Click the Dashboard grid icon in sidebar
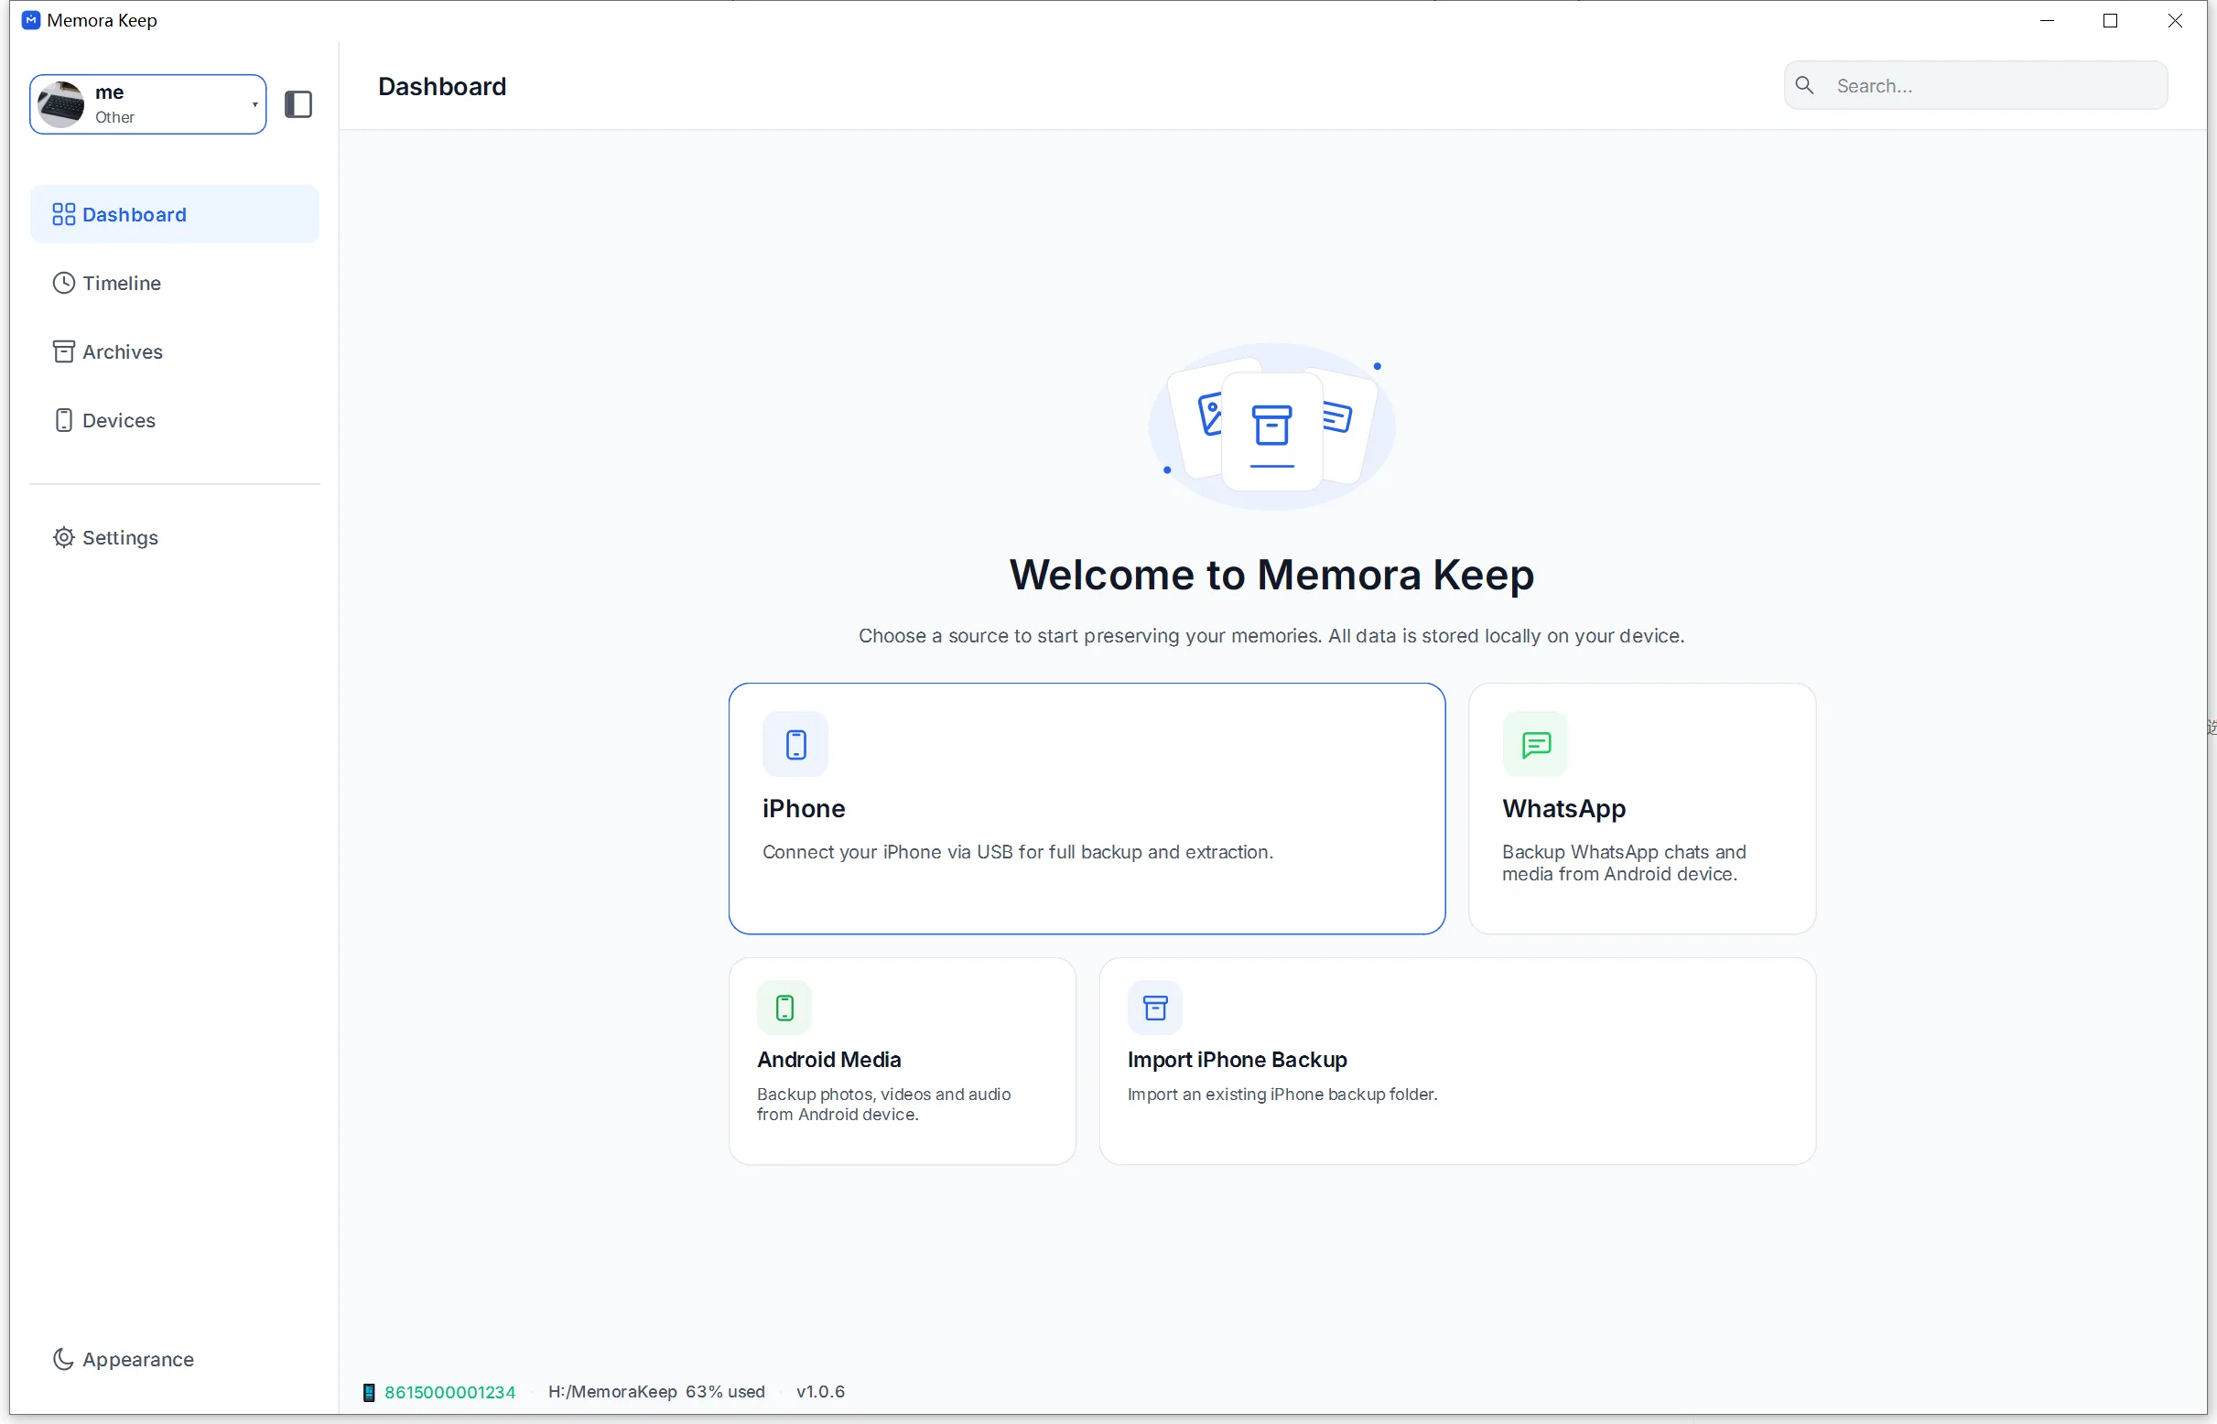Image resolution: width=2217 pixels, height=1424 pixels. click(63, 214)
